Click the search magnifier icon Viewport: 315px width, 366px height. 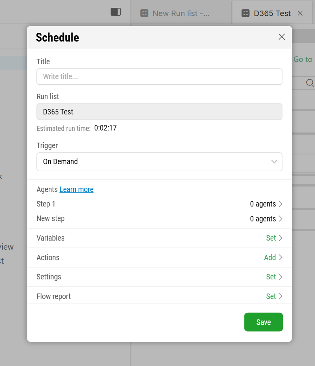coord(310,83)
